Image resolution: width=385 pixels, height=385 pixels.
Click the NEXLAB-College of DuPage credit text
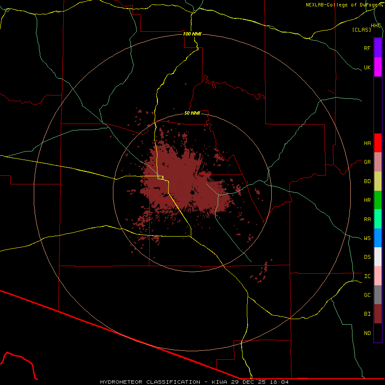click(x=344, y=5)
